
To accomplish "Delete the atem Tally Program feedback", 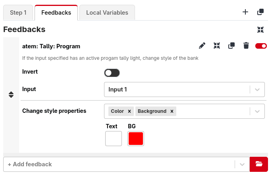I will coord(246,46).
